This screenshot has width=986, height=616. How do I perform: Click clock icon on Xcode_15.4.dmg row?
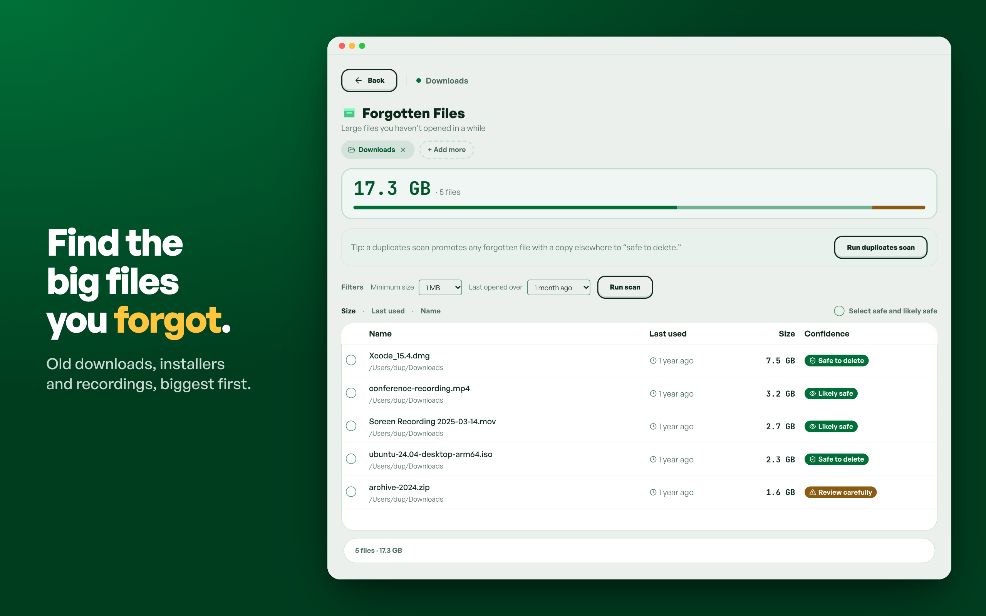click(x=653, y=361)
